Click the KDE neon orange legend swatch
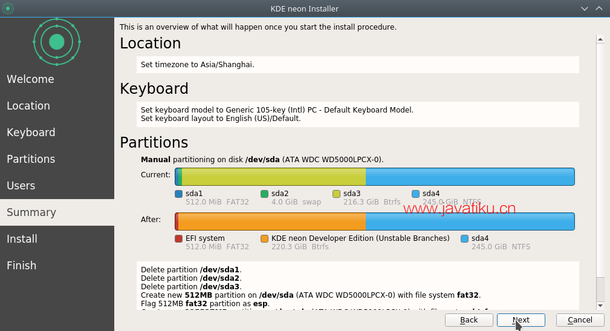 [265, 238]
